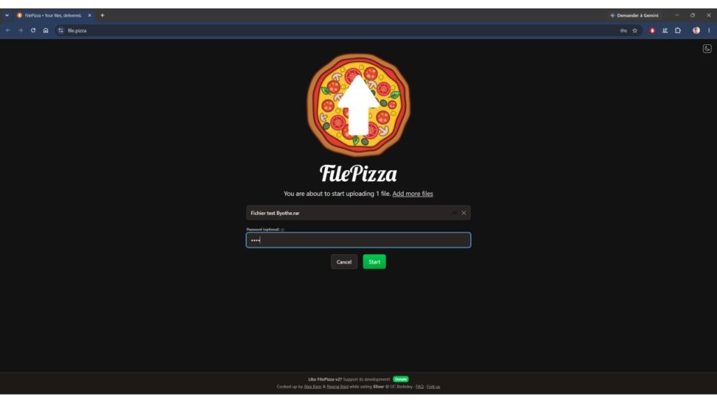Viewport: 717px width, 403px height.
Task: Open Add more files link
Action: [x=412, y=194]
